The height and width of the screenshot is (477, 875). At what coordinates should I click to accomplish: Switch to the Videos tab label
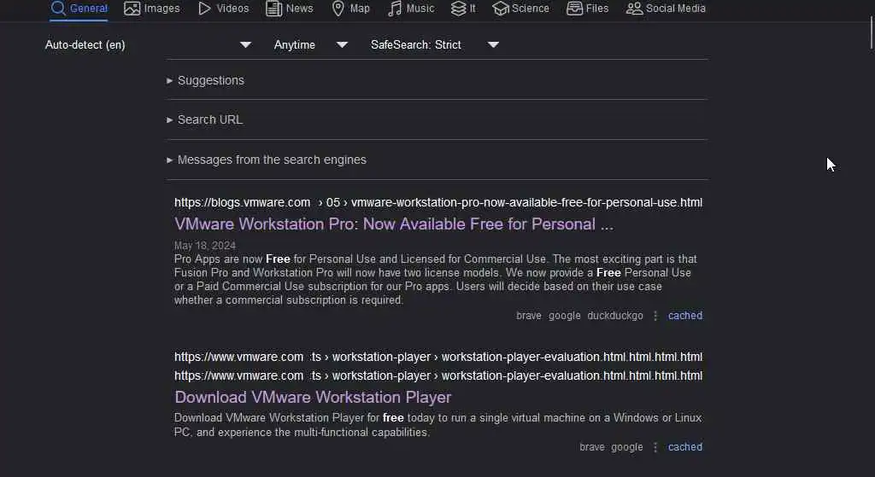pyautogui.click(x=232, y=9)
